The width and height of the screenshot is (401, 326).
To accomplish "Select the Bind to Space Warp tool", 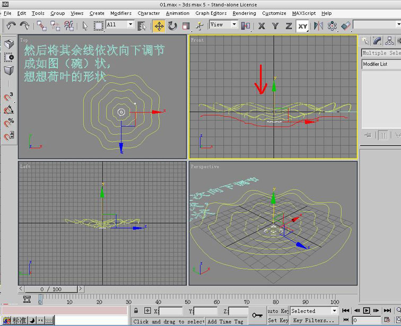I will (x=69, y=26).
